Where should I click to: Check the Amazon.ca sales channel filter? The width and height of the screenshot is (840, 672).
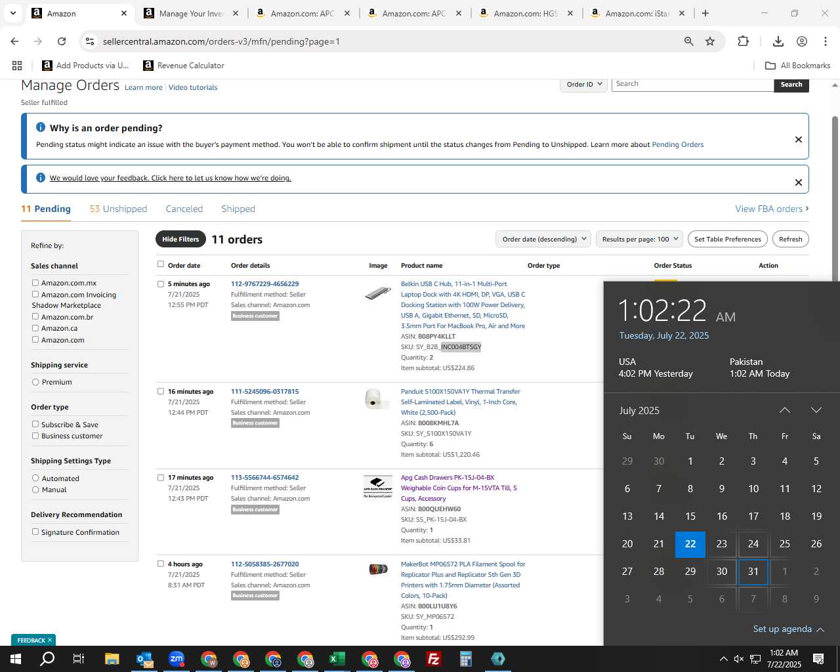pyautogui.click(x=35, y=328)
